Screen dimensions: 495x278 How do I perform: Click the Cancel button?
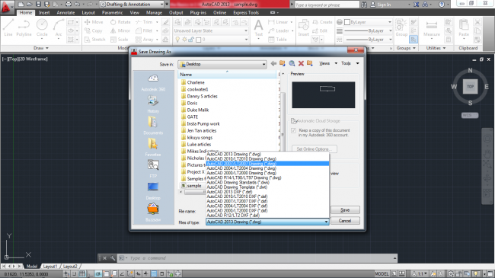[x=345, y=221]
